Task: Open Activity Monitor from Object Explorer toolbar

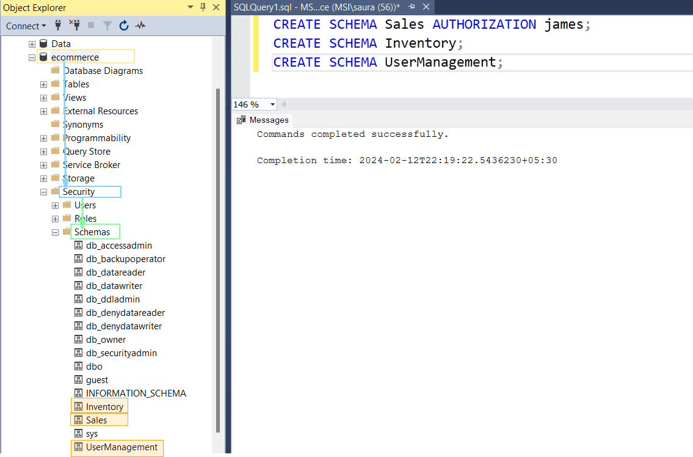Action: (x=140, y=26)
